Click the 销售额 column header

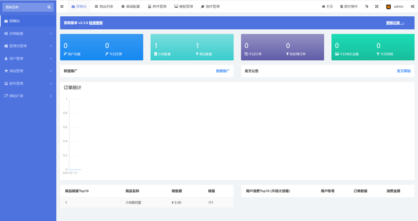click(177, 191)
